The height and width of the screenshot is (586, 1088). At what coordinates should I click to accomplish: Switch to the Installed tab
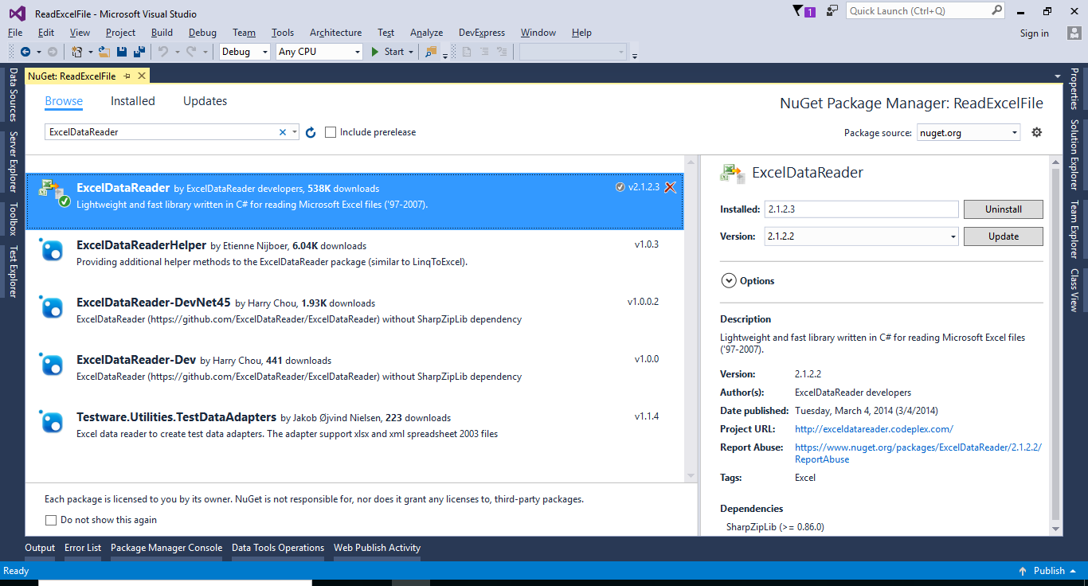pos(133,101)
